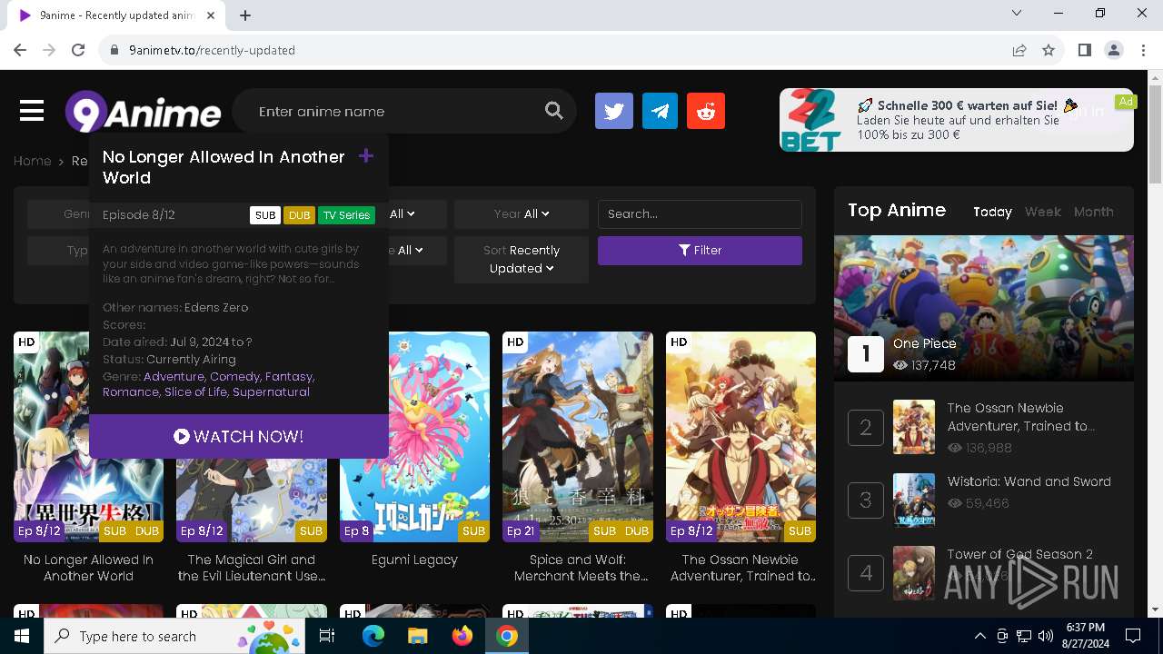Open the Comedy genre link
This screenshot has height=654, width=1163.
[x=235, y=376]
